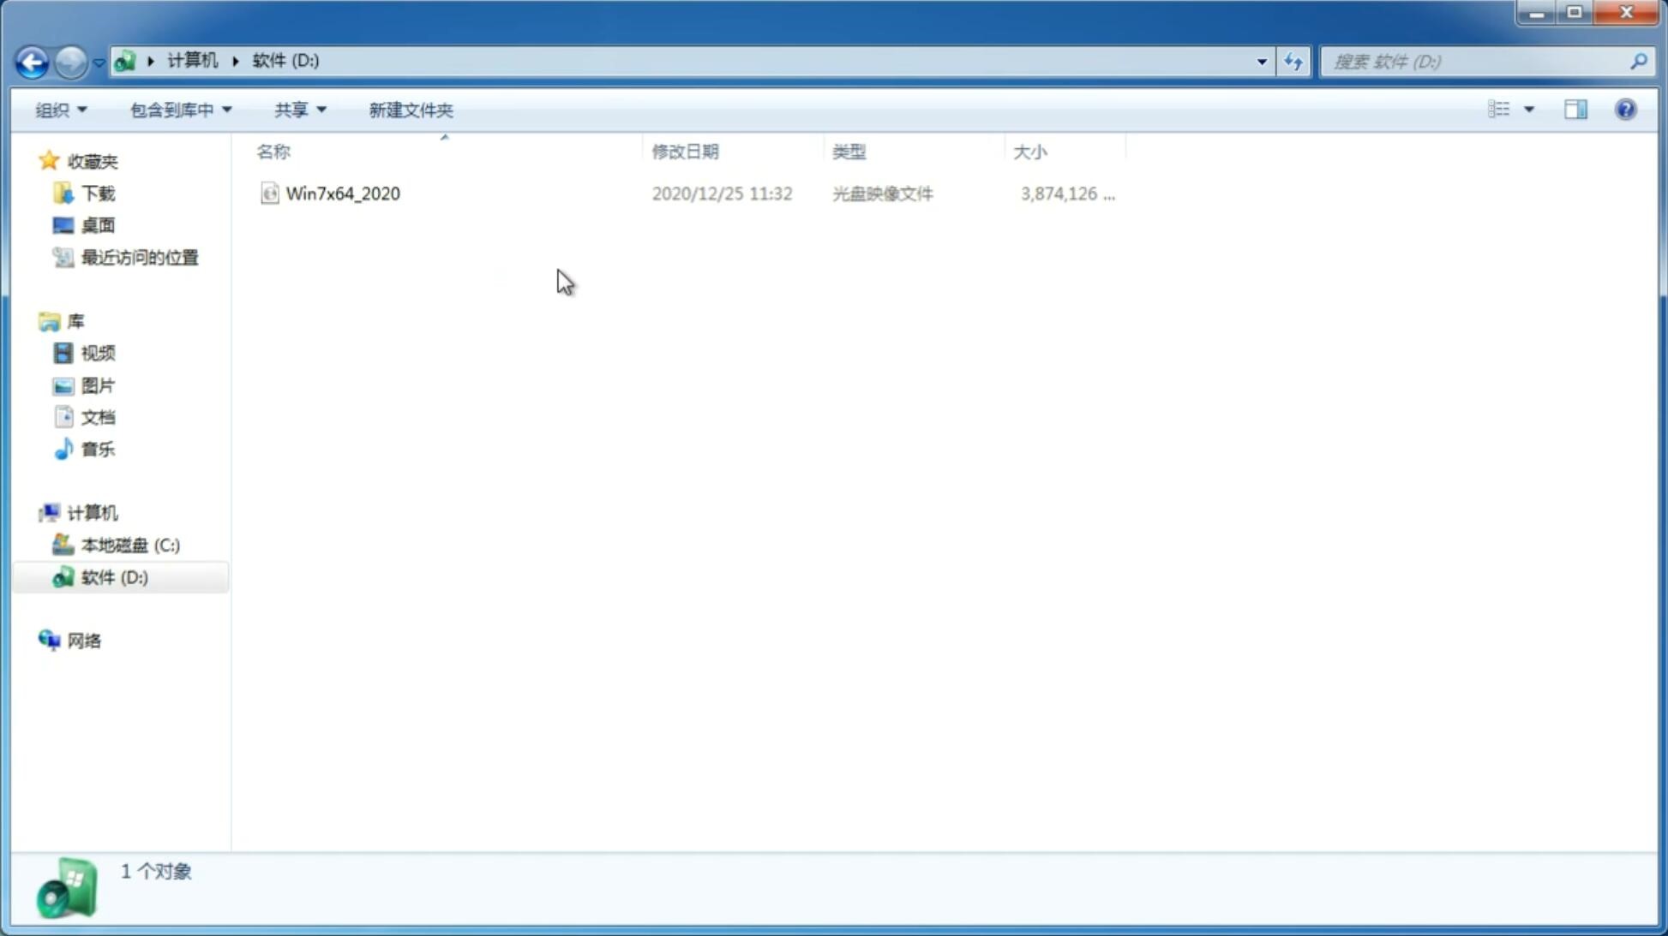This screenshot has height=936, width=1668.
Task: Open 最近访问的位置 recent locations
Action: click(139, 256)
